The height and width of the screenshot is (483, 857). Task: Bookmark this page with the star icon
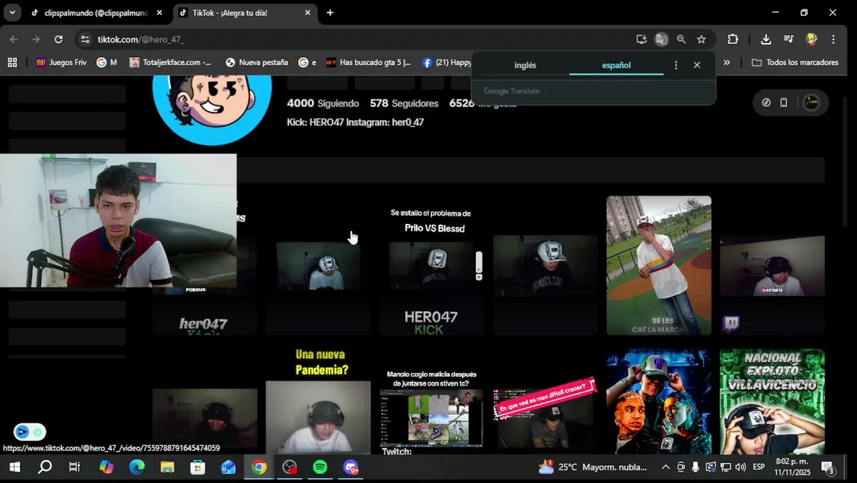[x=701, y=40]
